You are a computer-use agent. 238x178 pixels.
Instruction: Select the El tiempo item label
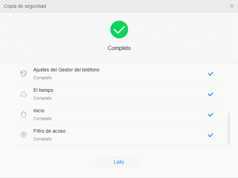click(43, 90)
